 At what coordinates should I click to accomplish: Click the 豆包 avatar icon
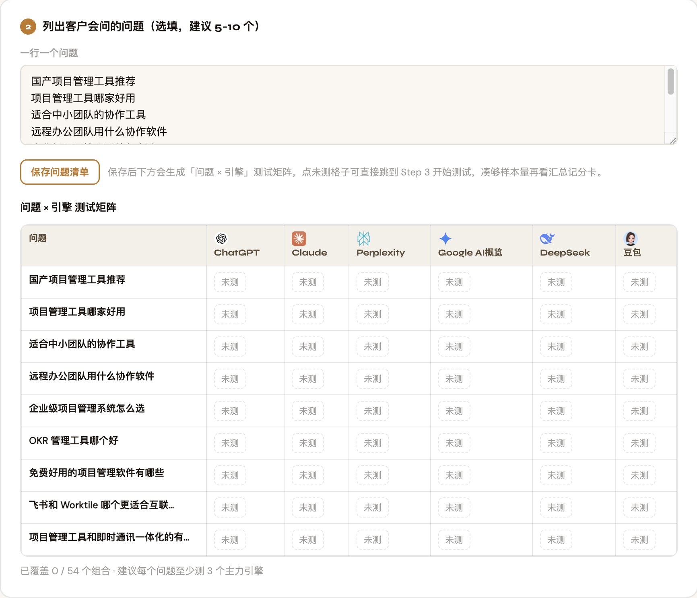[x=631, y=239]
